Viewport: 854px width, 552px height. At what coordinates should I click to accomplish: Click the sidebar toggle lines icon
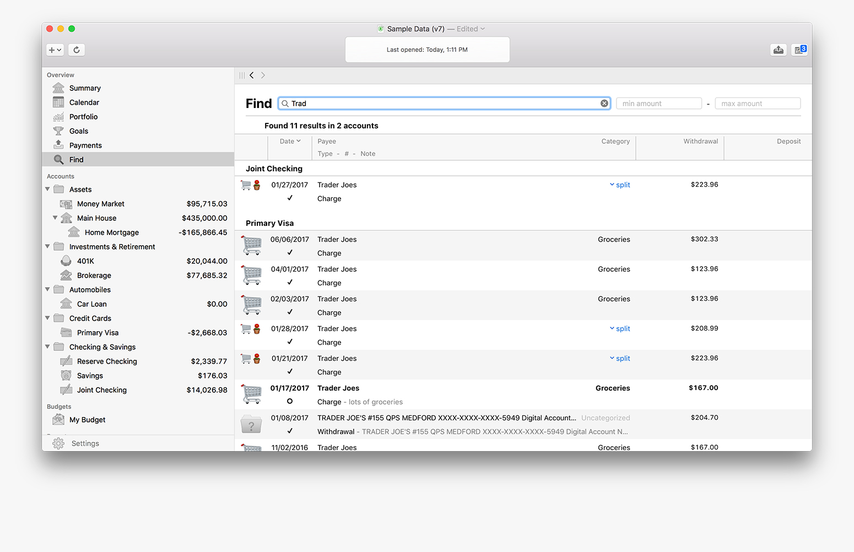242,75
